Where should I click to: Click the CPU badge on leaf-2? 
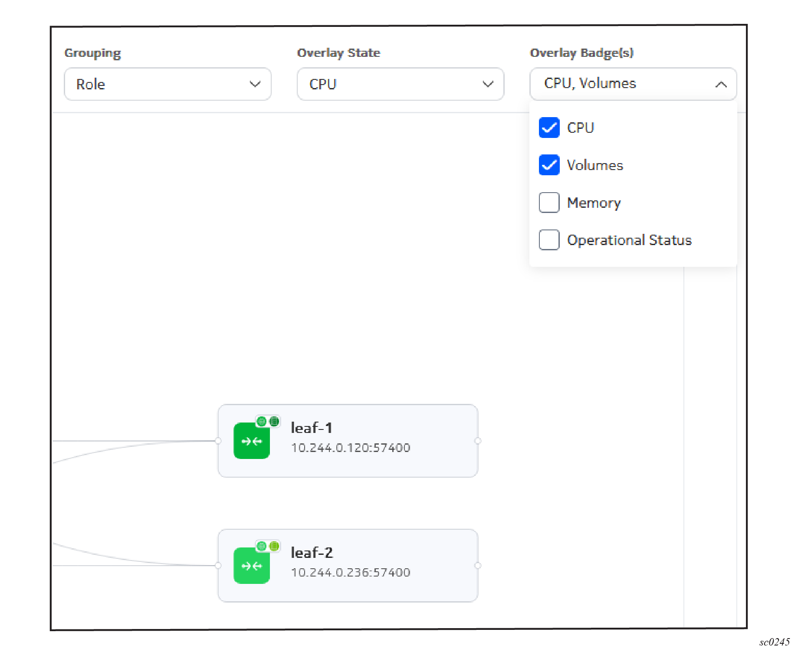[262, 546]
